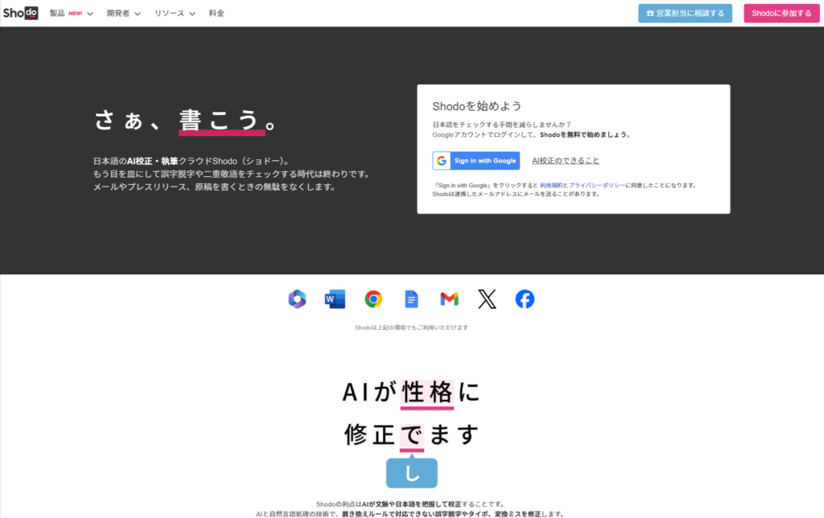824x518 pixels.
Task: Click the Shodo logo
Action: [20, 13]
